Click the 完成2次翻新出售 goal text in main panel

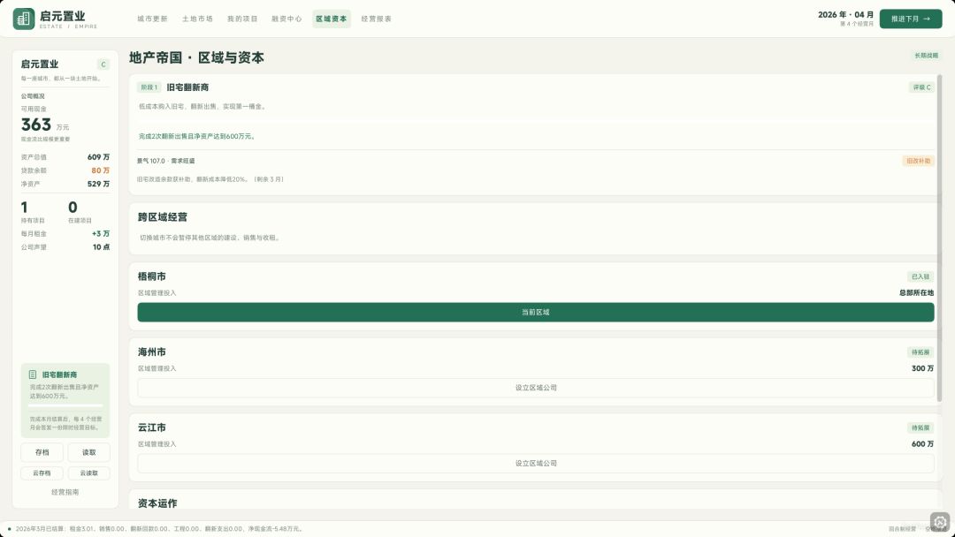coord(196,136)
